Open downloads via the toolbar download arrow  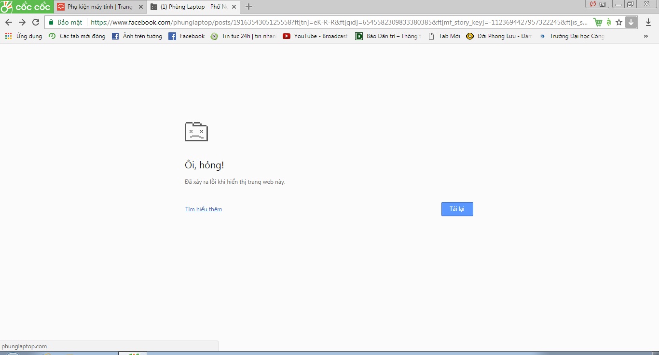648,22
